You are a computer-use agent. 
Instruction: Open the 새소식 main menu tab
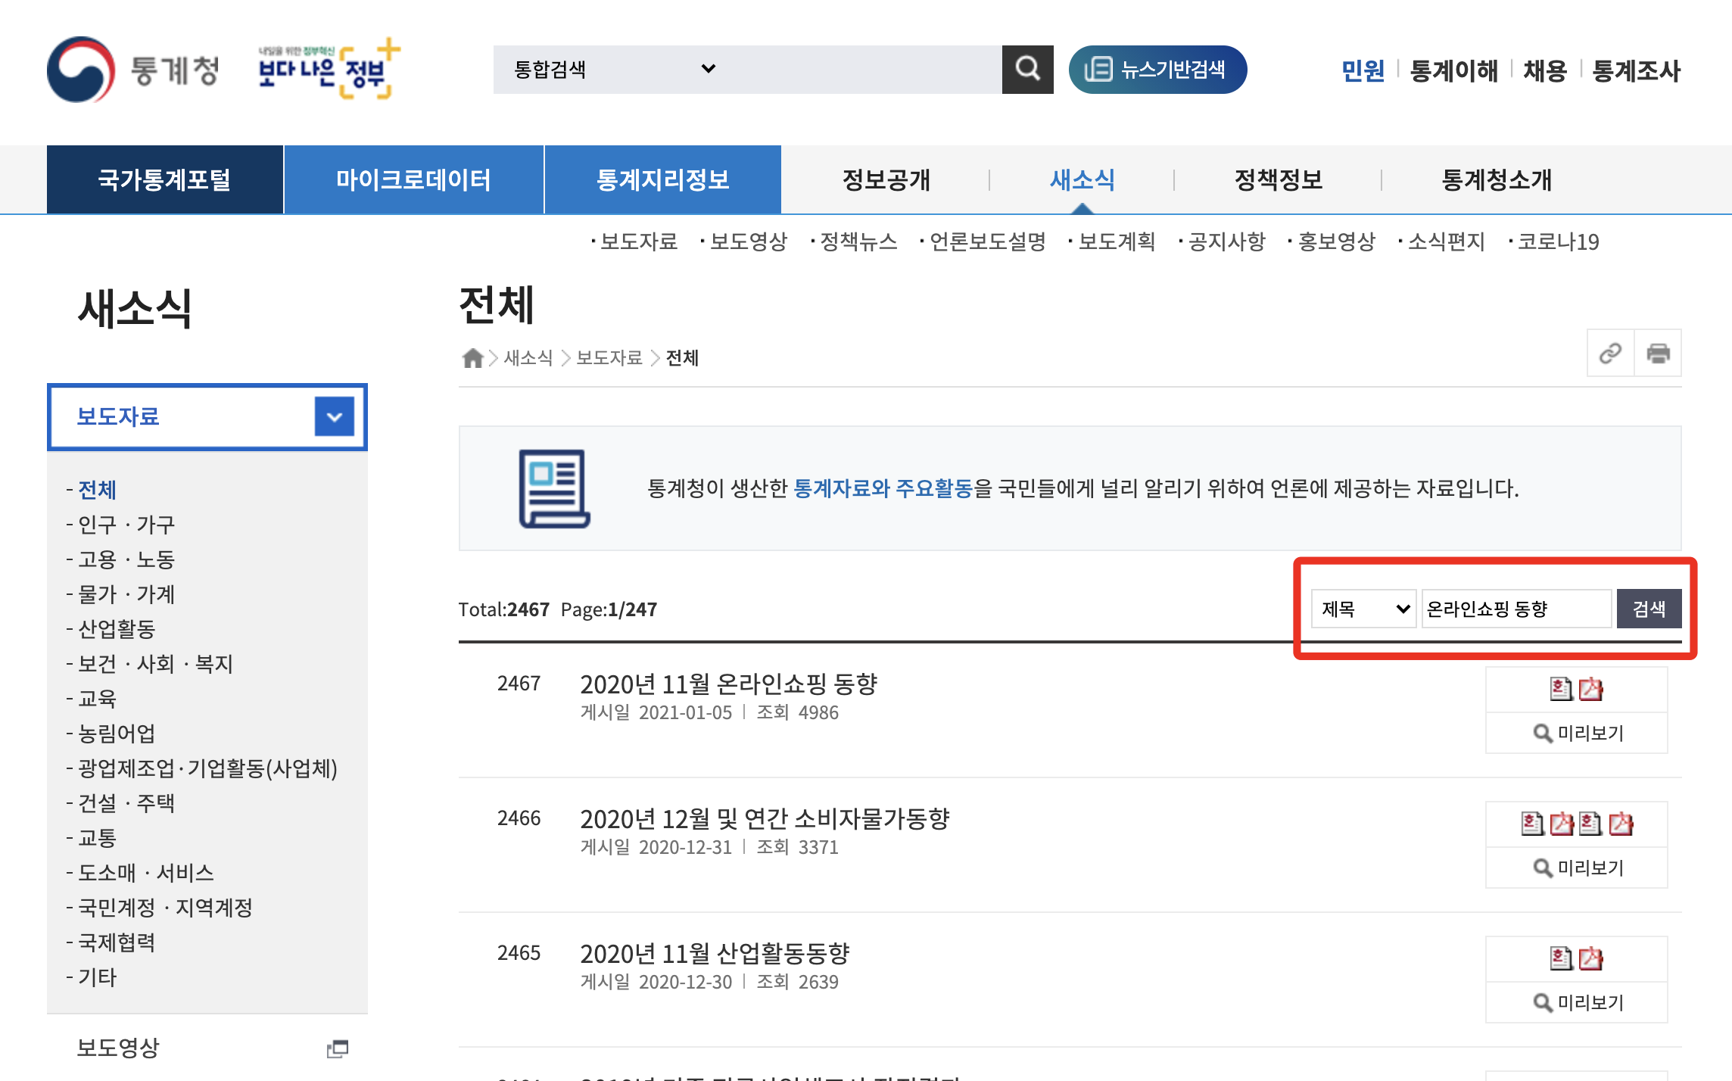click(1082, 179)
